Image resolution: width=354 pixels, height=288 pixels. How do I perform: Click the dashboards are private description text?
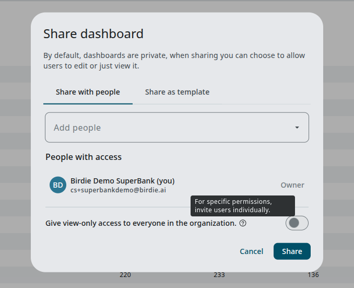174,61
